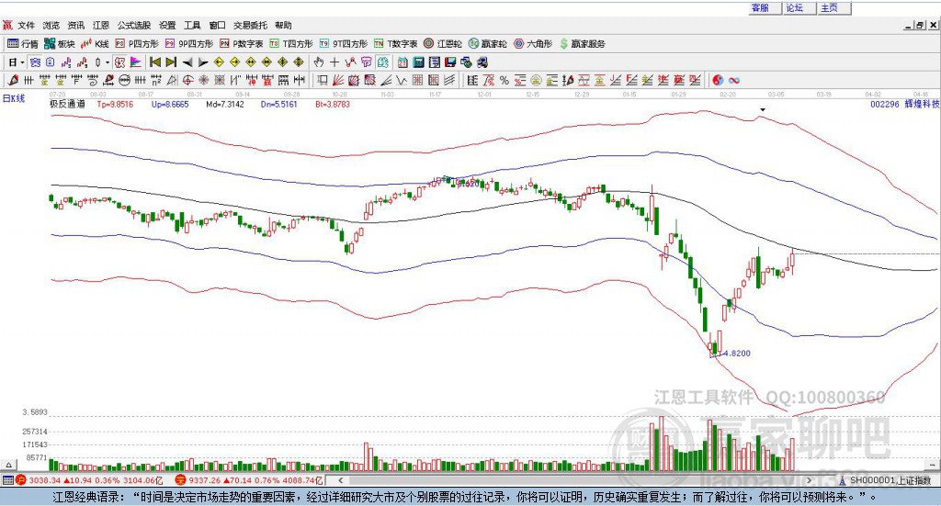The width and height of the screenshot is (941, 506).
Task: Open the 9P四方形 tool
Action: point(189,44)
